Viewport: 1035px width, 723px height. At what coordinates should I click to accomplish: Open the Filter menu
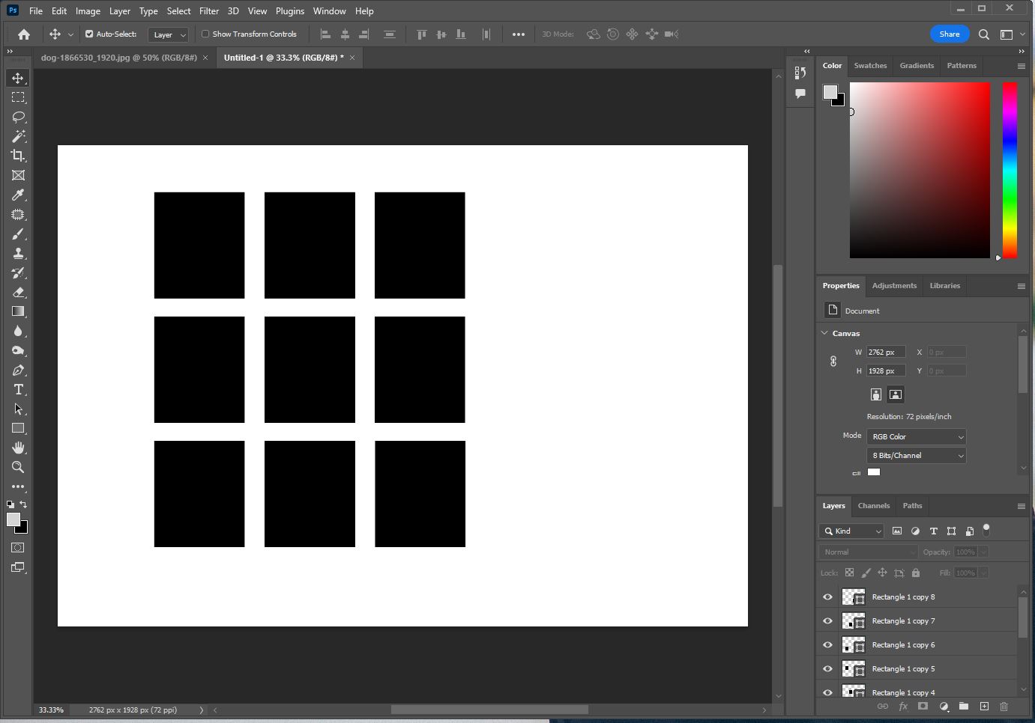pos(208,10)
